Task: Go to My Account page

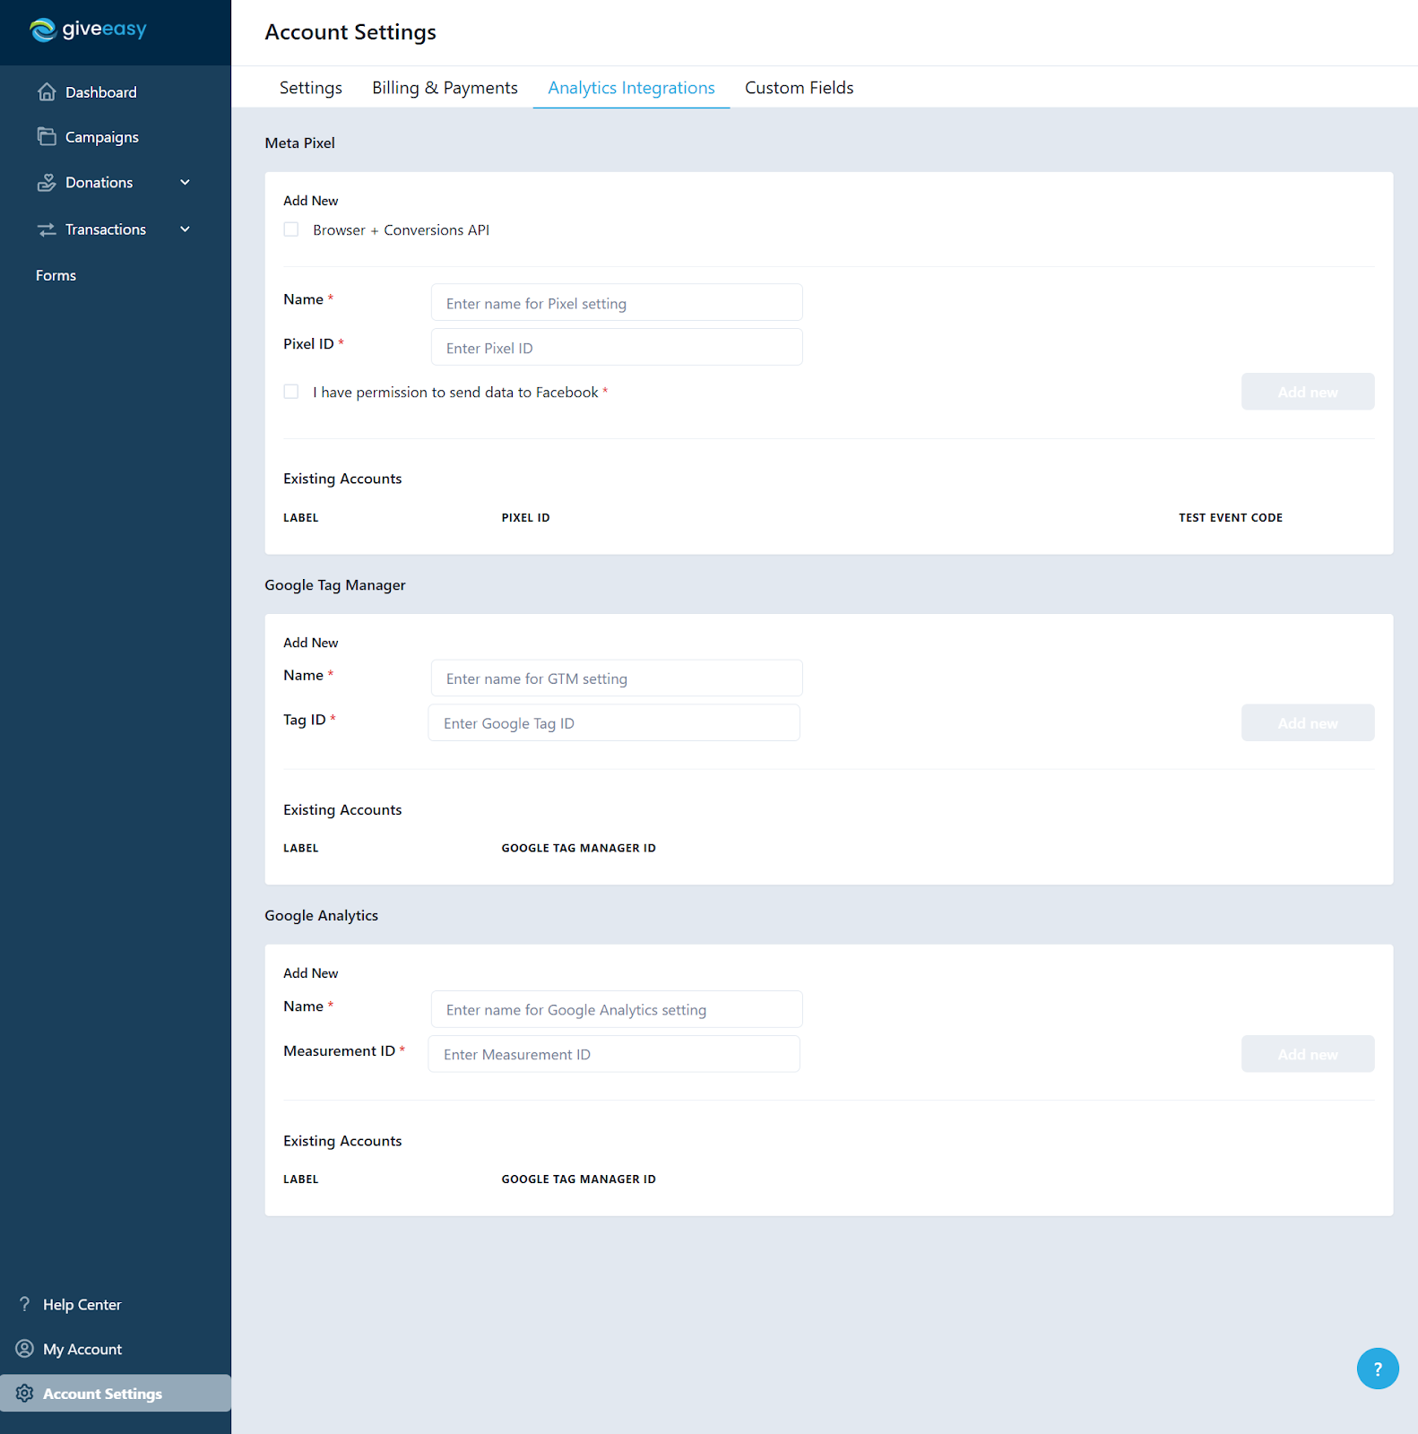Action: [82, 1350]
